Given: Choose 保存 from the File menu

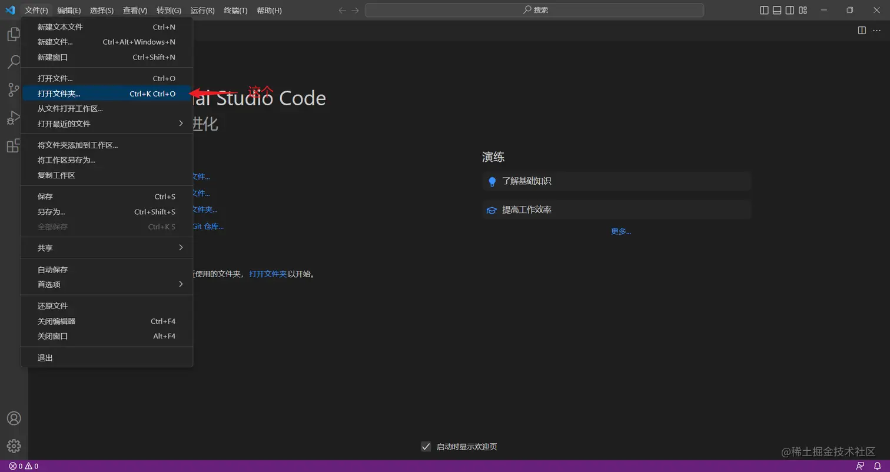Looking at the screenshot, I should coord(107,197).
